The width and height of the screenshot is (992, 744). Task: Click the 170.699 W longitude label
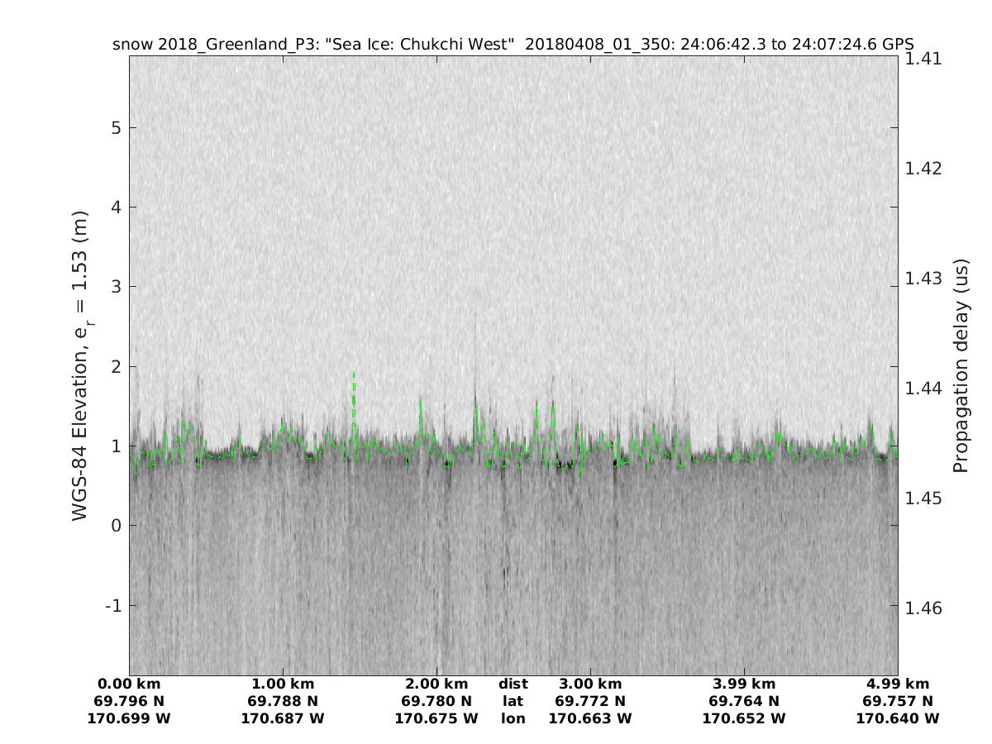(129, 718)
